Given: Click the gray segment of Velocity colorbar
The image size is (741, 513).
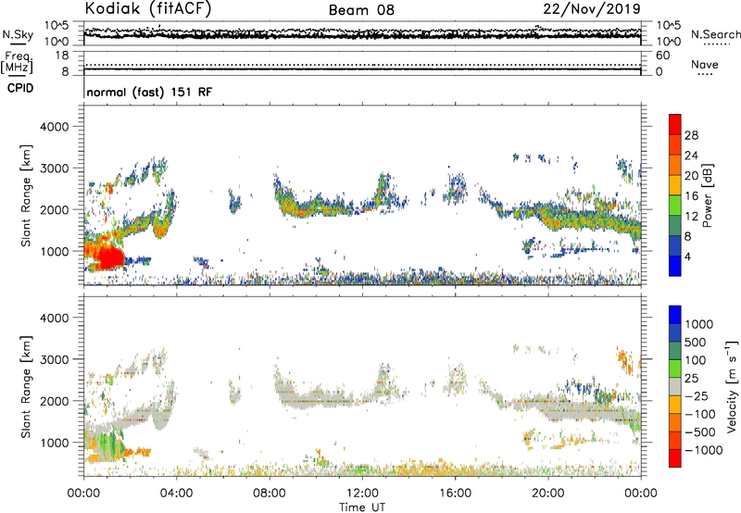Looking at the screenshot, I should coord(675,387).
